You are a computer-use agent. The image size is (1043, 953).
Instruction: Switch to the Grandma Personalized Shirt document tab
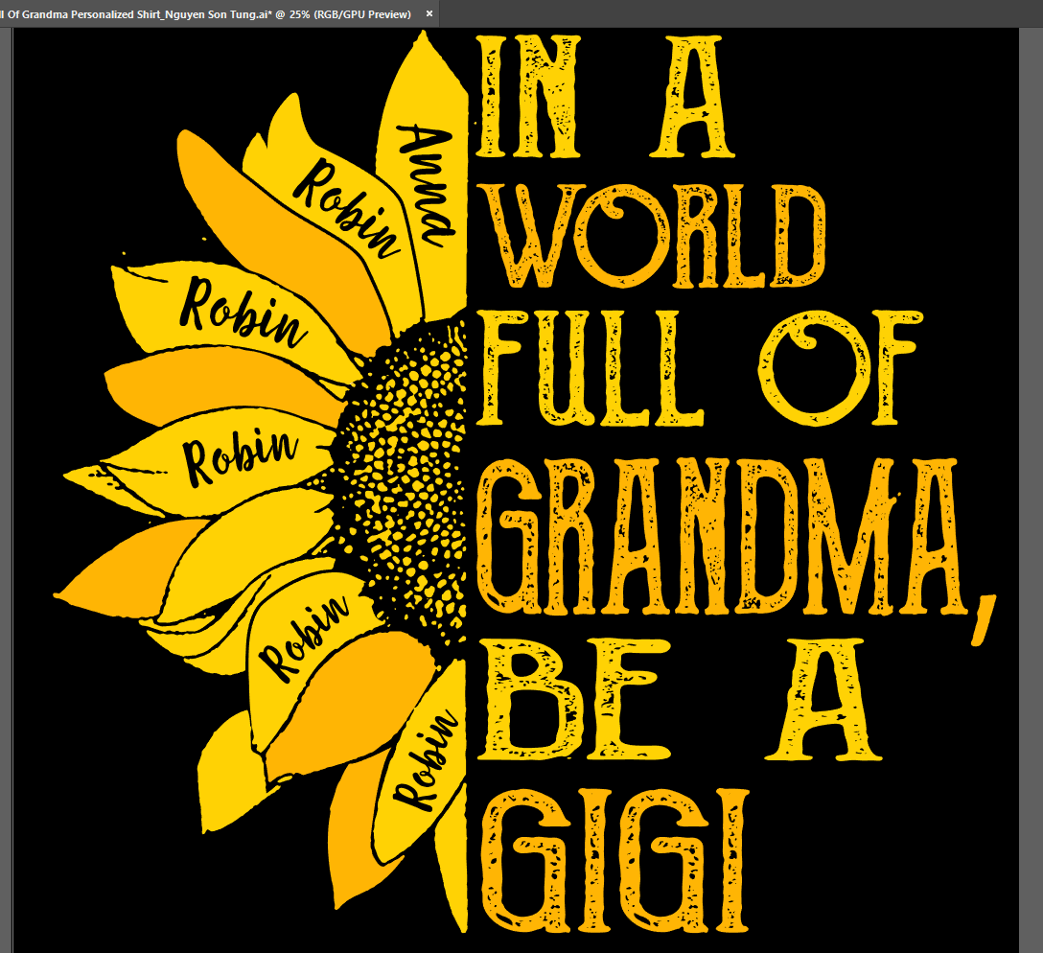[206, 13]
